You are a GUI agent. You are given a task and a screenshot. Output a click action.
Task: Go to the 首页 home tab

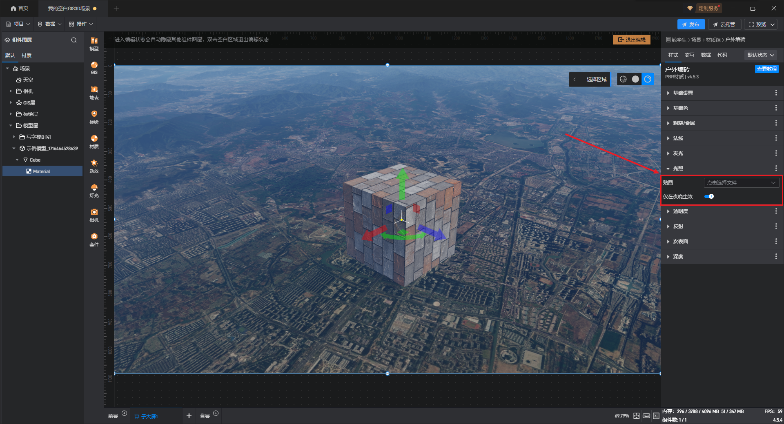tap(20, 8)
